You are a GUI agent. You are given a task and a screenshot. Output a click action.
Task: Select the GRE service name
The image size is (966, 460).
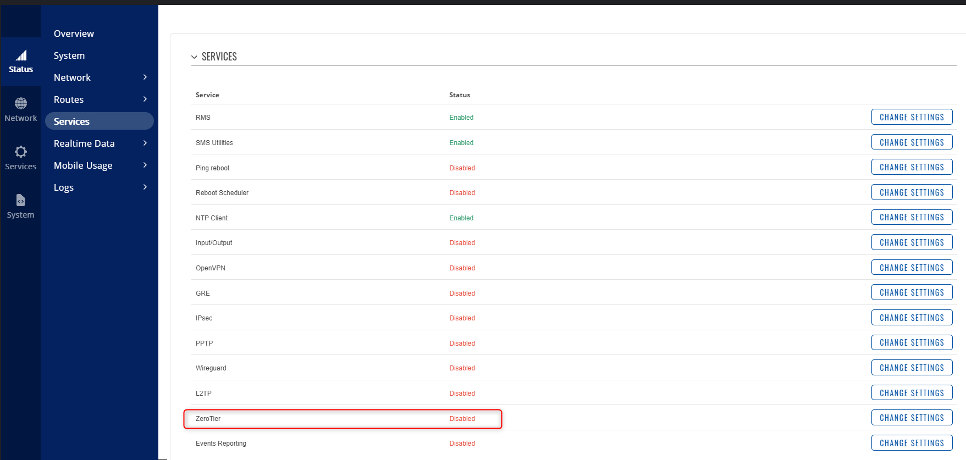(x=203, y=293)
